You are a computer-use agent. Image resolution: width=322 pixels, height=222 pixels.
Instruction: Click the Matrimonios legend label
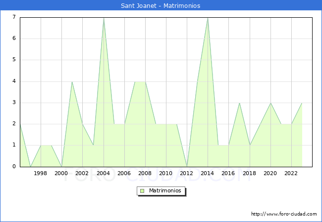coord(164,190)
